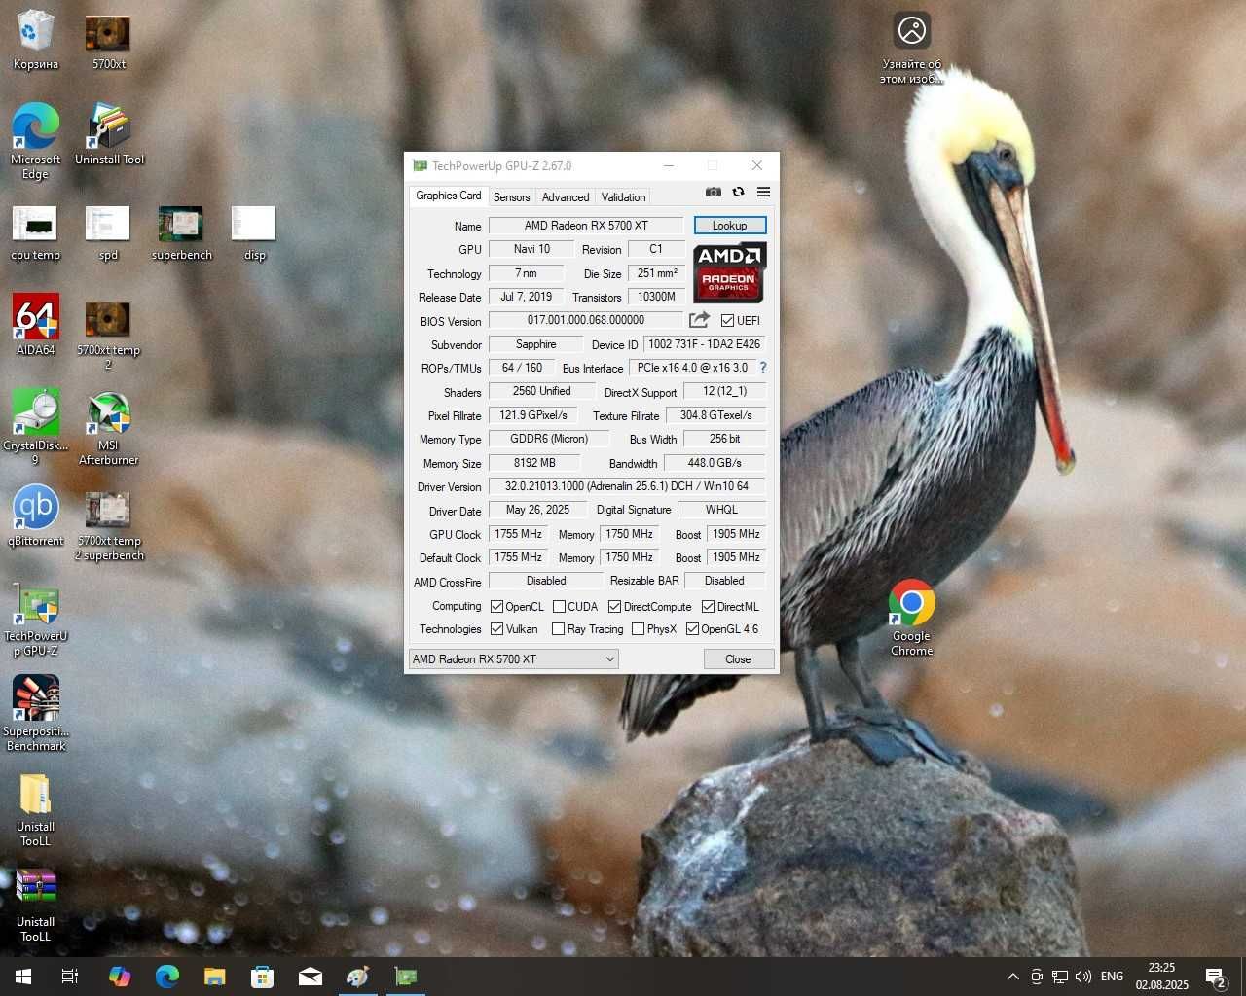Viewport: 1246px width, 996px height.
Task: Switch to the Validation tab
Action: tap(623, 197)
